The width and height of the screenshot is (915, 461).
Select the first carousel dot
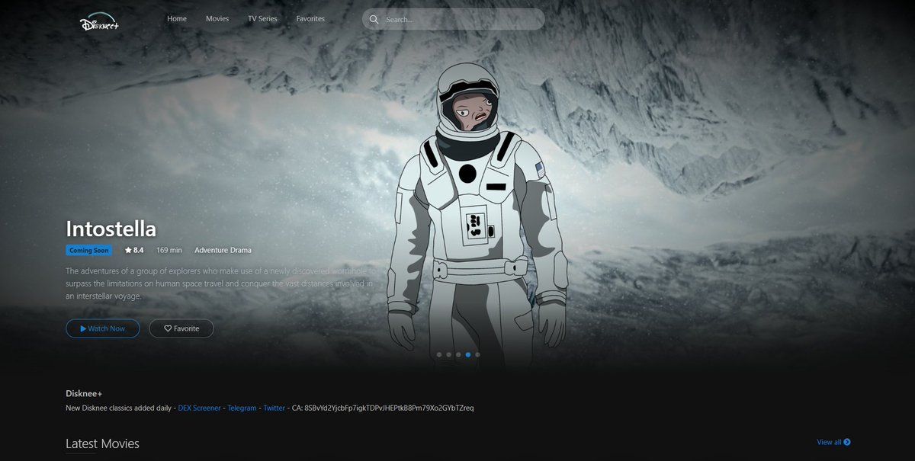[x=438, y=354]
